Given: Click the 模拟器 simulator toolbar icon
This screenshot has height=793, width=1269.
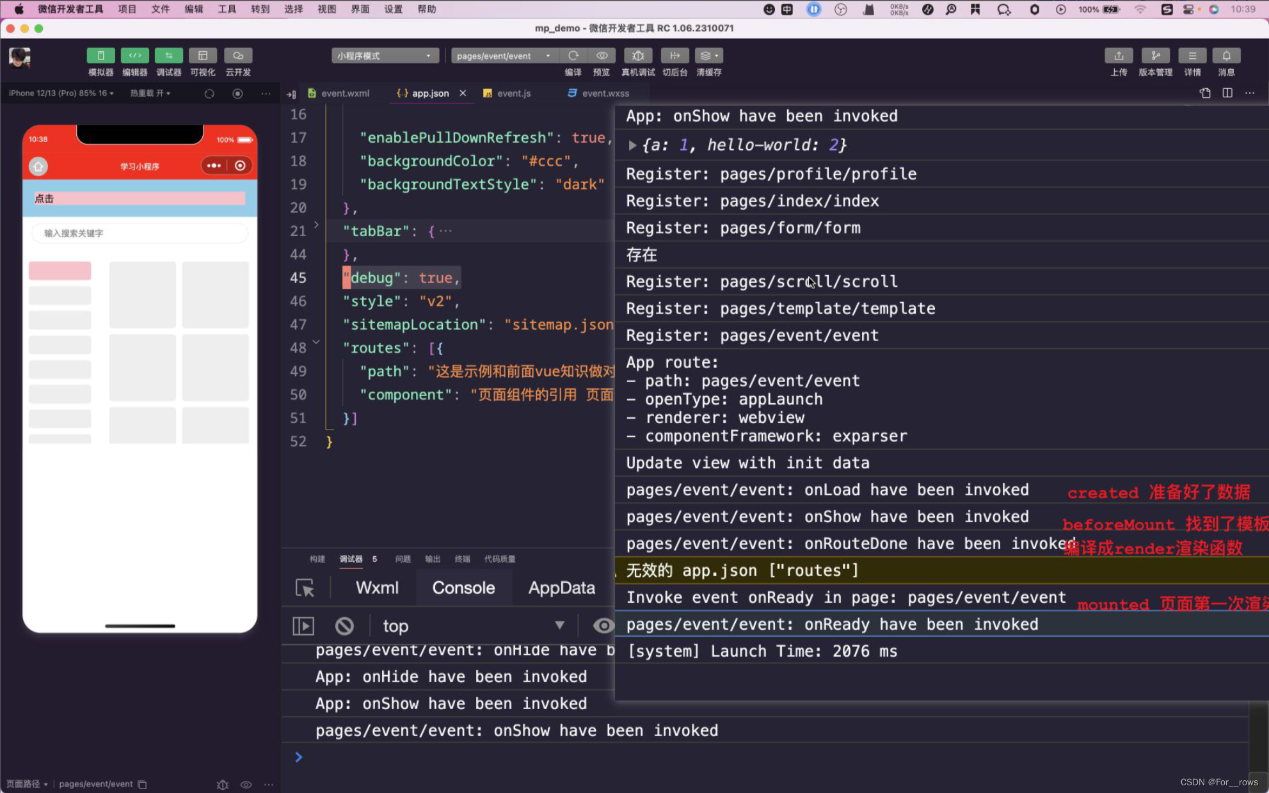Looking at the screenshot, I should pyautogui.click(x=100, y=56).
